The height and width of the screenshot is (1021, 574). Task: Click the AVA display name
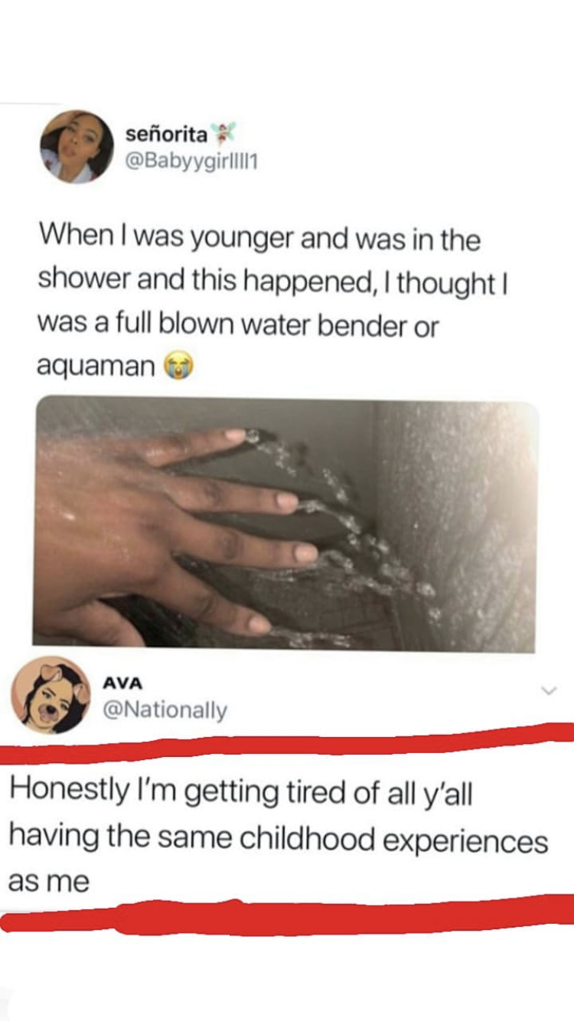point(122,683)
